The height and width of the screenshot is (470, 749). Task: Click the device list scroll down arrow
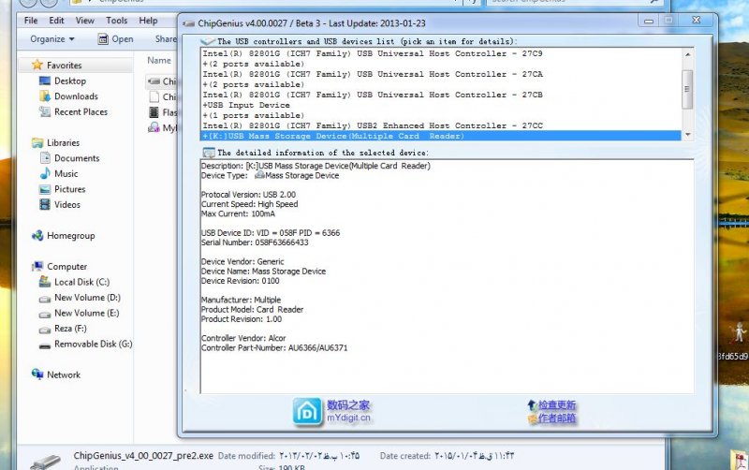[687, 135]
